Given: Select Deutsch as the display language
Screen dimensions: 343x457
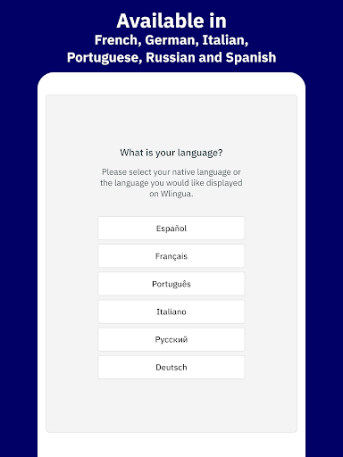Looking at the screenshot, I should click(x=171, y=368).
